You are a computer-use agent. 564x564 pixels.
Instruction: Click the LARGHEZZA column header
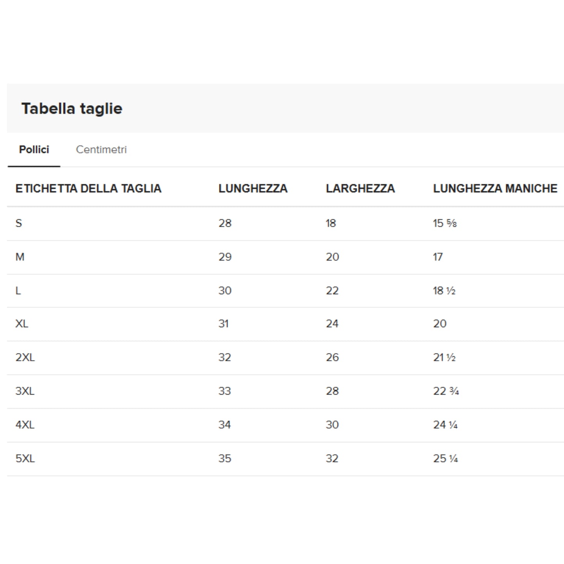click(360, 189)
